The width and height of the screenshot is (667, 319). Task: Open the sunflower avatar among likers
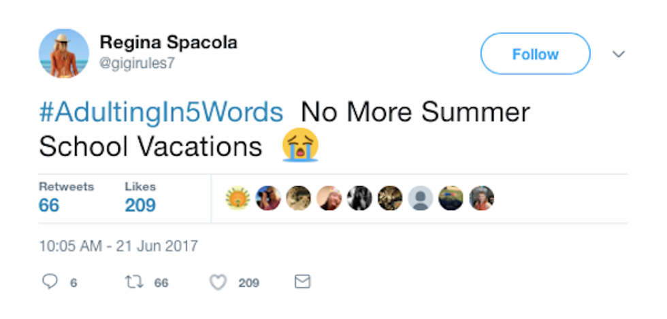[238, 198]
